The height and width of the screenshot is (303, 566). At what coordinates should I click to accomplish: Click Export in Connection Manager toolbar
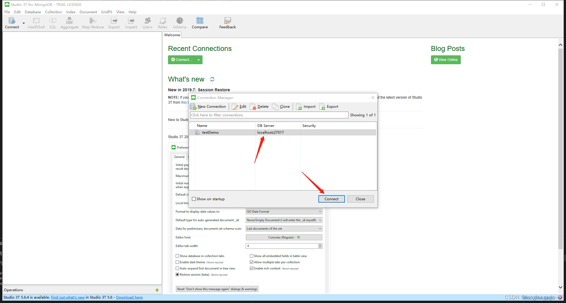[x=329, y=107]
